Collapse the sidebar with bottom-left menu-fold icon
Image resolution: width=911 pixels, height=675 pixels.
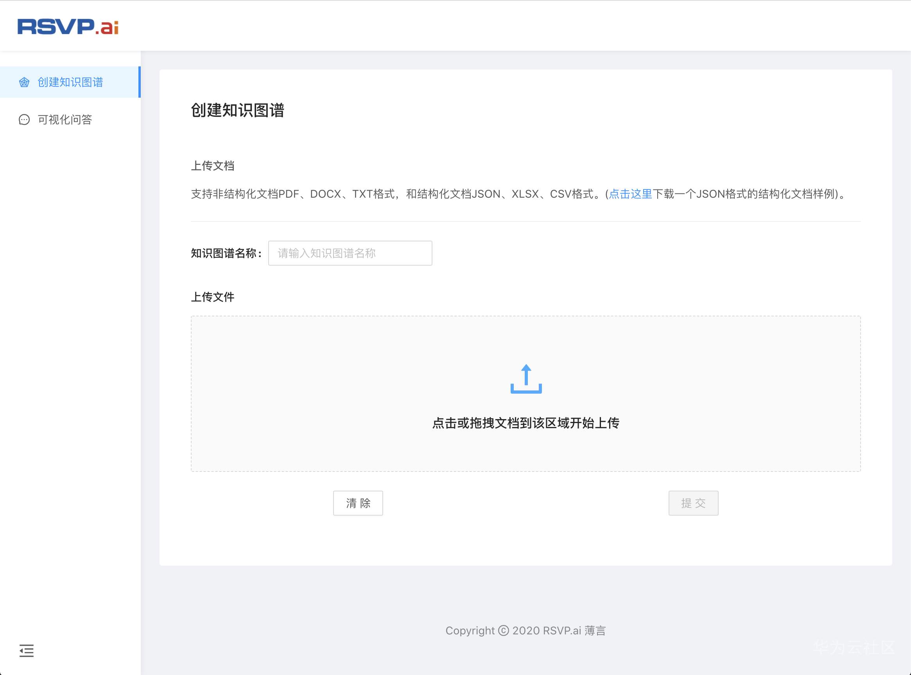[x=27, y=650]
